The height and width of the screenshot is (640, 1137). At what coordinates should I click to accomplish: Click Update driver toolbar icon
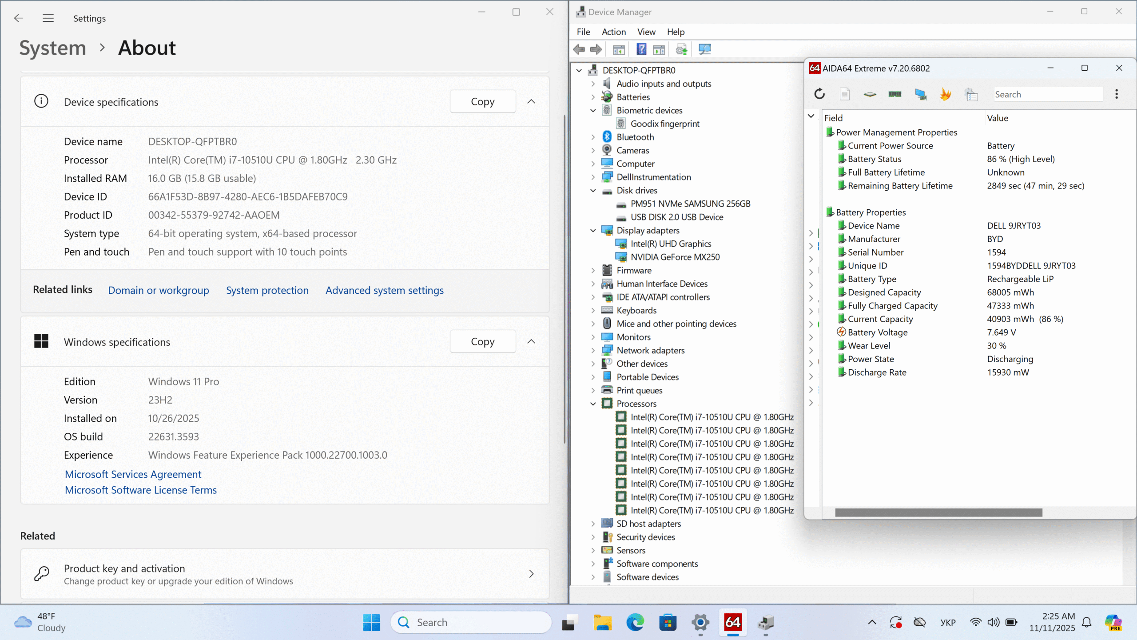pyautogui.click(x=682, y=49)
